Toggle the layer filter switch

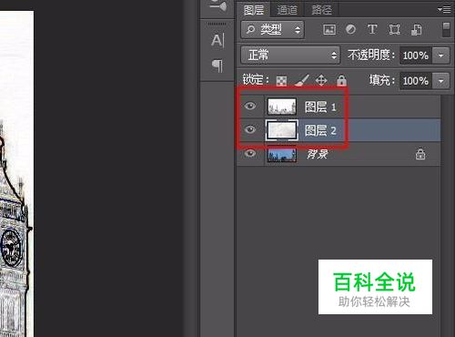pyautogui.click(x=446, y=29)
